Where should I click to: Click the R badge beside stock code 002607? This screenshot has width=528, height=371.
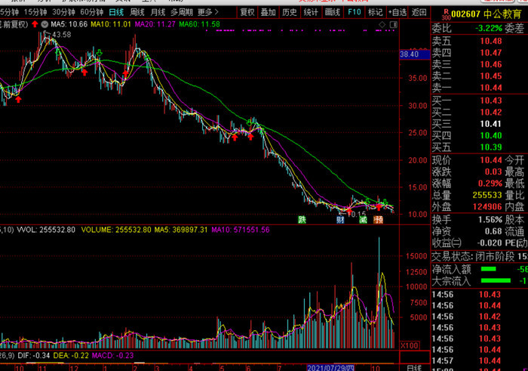point(447,13)
